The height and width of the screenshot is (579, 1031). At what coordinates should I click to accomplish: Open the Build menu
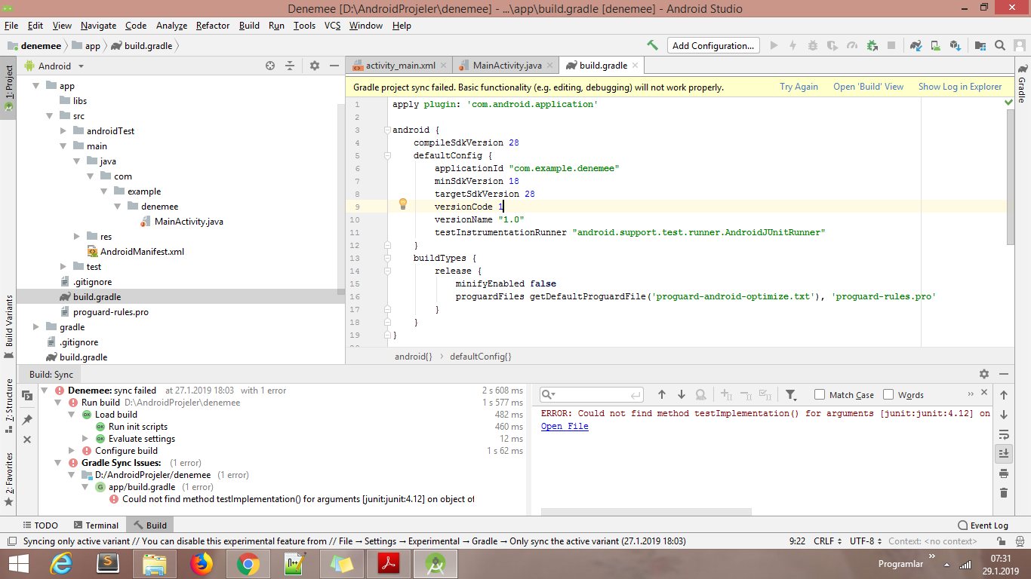(249, 26)
